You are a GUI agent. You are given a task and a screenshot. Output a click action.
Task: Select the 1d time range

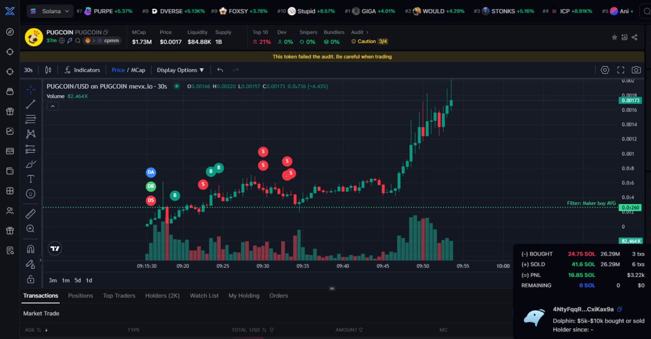point(89,280)
